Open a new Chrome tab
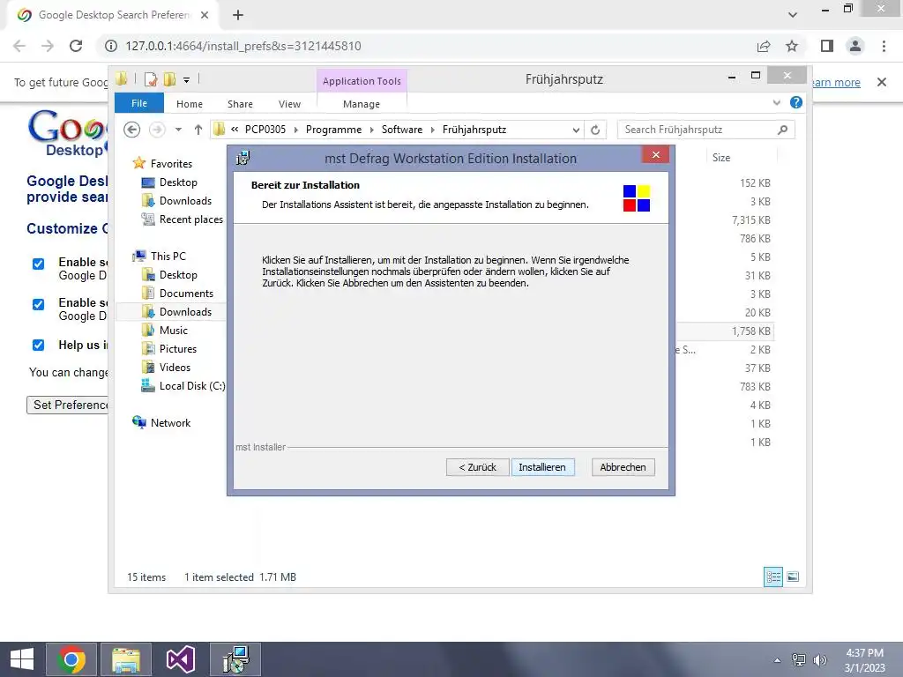The height and width of the screenshot is (677, 903). pyautogui.click(x=238, y=15)
